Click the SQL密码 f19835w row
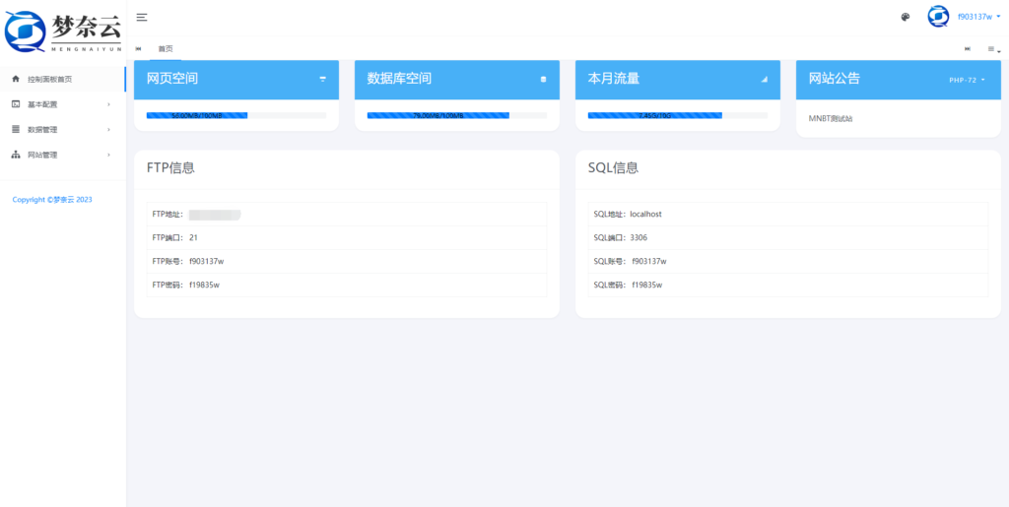This screenshot has height=507, width=1009. [x=788, y=285]
